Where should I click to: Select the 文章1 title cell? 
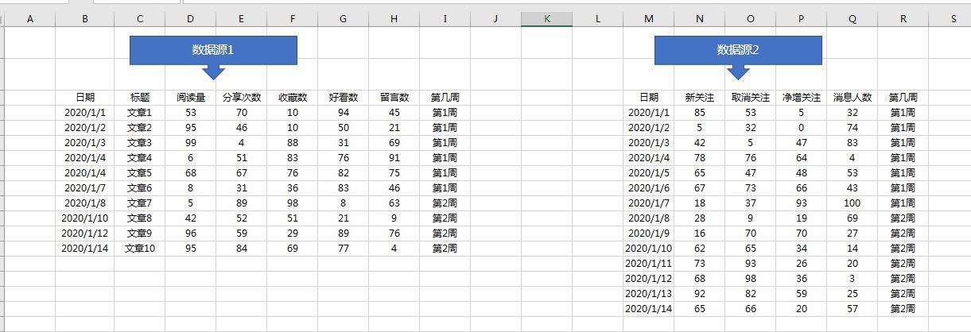coord(139,113)
